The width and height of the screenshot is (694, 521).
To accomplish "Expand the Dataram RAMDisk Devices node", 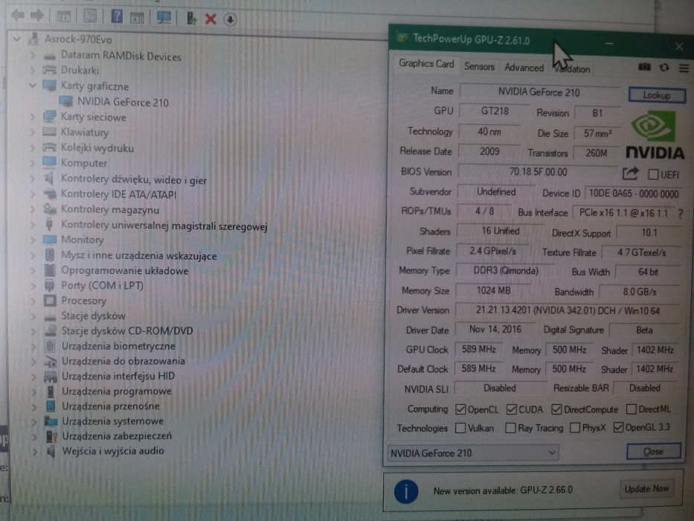I will (x=32, y=55).
